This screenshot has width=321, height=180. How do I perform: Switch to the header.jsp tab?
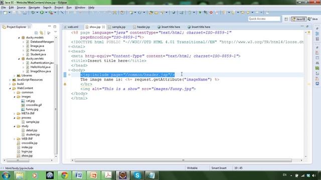click(143, 27)
